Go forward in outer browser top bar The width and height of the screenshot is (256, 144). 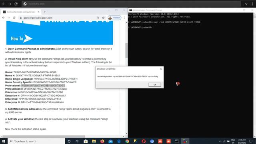pyautogui.click(x=10, y=4)
